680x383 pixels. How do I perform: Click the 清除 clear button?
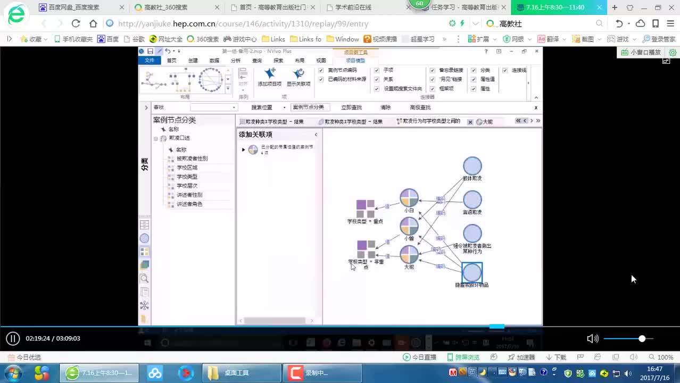pyautogui.click(x=386, y=107)
